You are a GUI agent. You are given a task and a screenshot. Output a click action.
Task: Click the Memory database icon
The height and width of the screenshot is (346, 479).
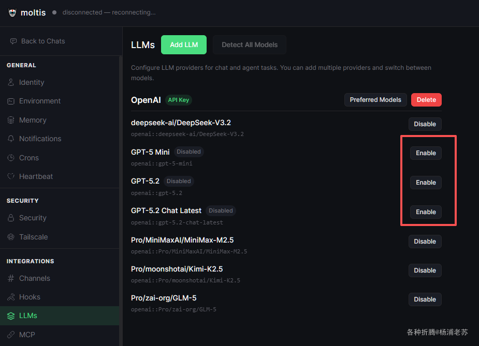point(11,120)
